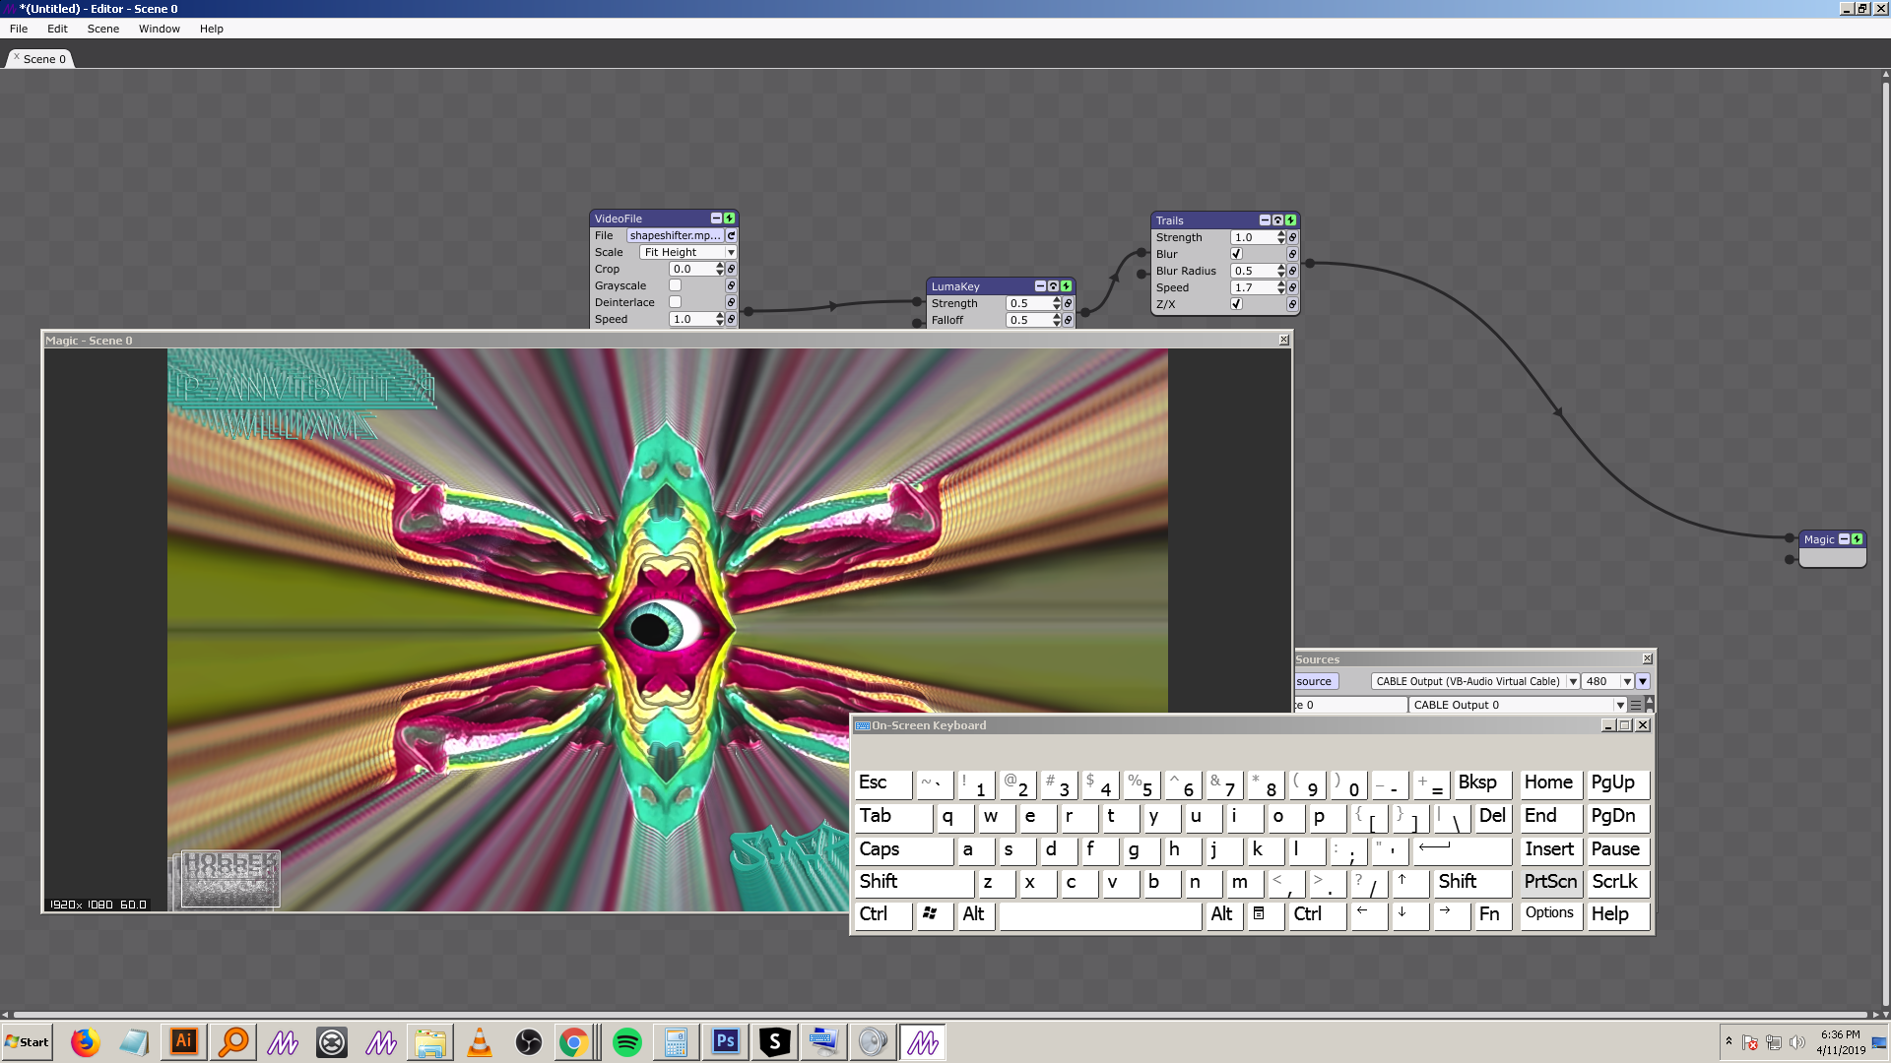The height and width of the screenshot is (1063, 1891).
Task: Open the CABLE Output 0 dropdown
Action: point(1518,705)
